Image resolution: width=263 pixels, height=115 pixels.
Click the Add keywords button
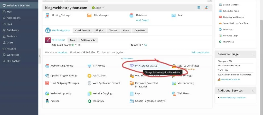click(x=88, y=40)
